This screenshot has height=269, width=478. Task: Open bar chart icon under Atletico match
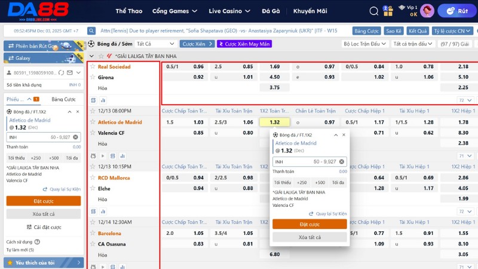122,156
